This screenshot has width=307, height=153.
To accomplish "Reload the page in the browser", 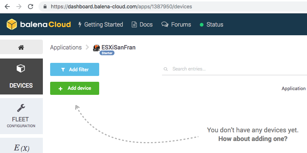I will coord(31,7).
